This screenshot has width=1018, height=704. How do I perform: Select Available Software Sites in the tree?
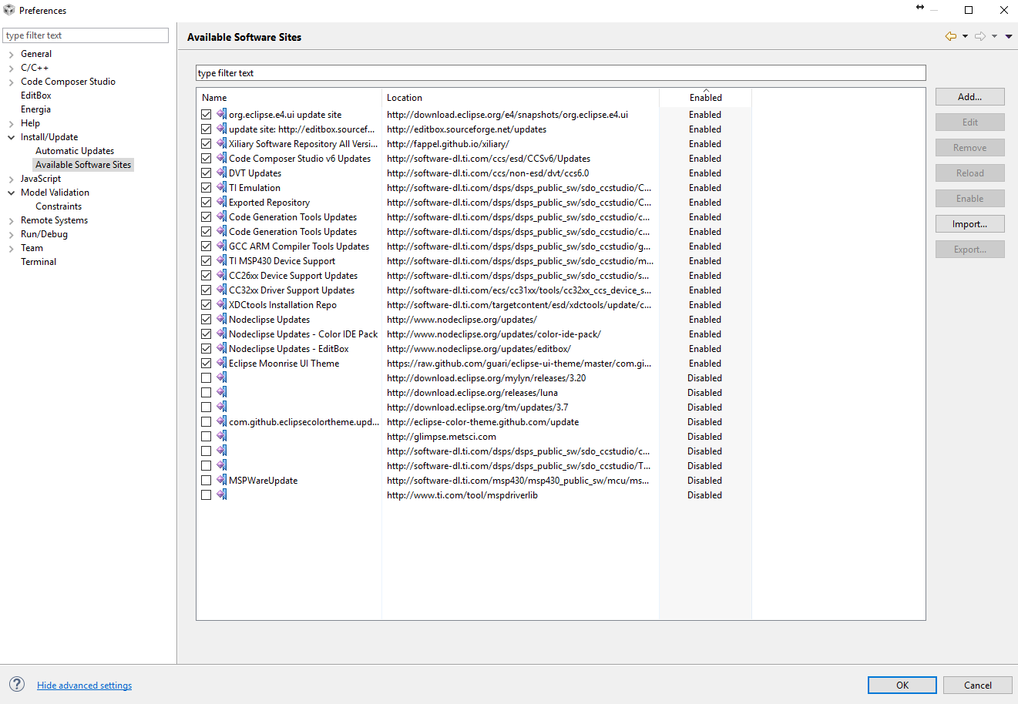coord(83,165)
